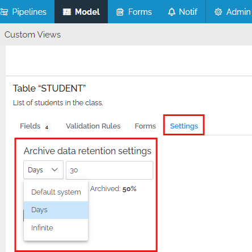This screenshot has width=252, height=252.
Task: Click the Table "STUDENT" title
Action: tap(49, 88)
